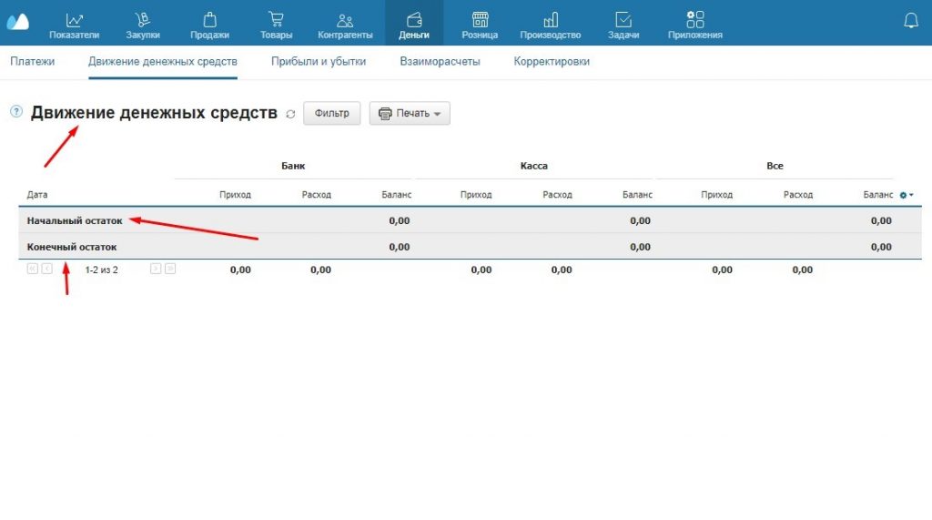Open table column settings gear
The width and height of the screenshot is (932, 520).
907,195
